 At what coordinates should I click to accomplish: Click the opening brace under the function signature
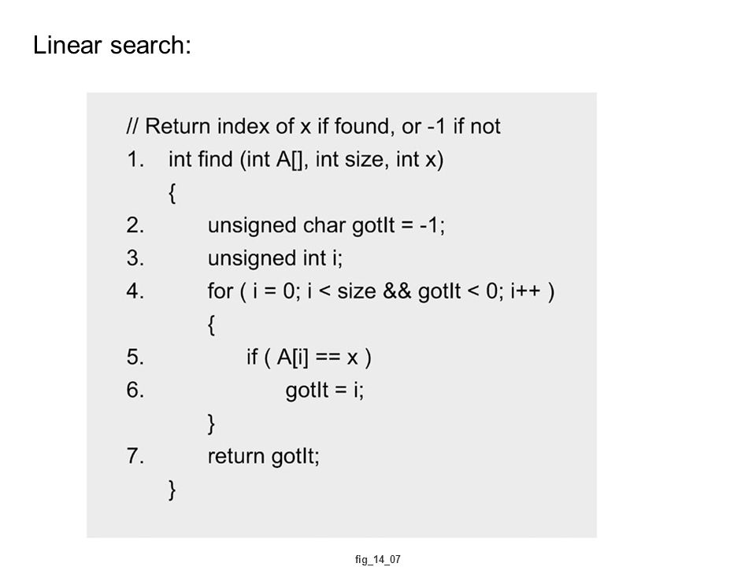[x=172, y=193]
